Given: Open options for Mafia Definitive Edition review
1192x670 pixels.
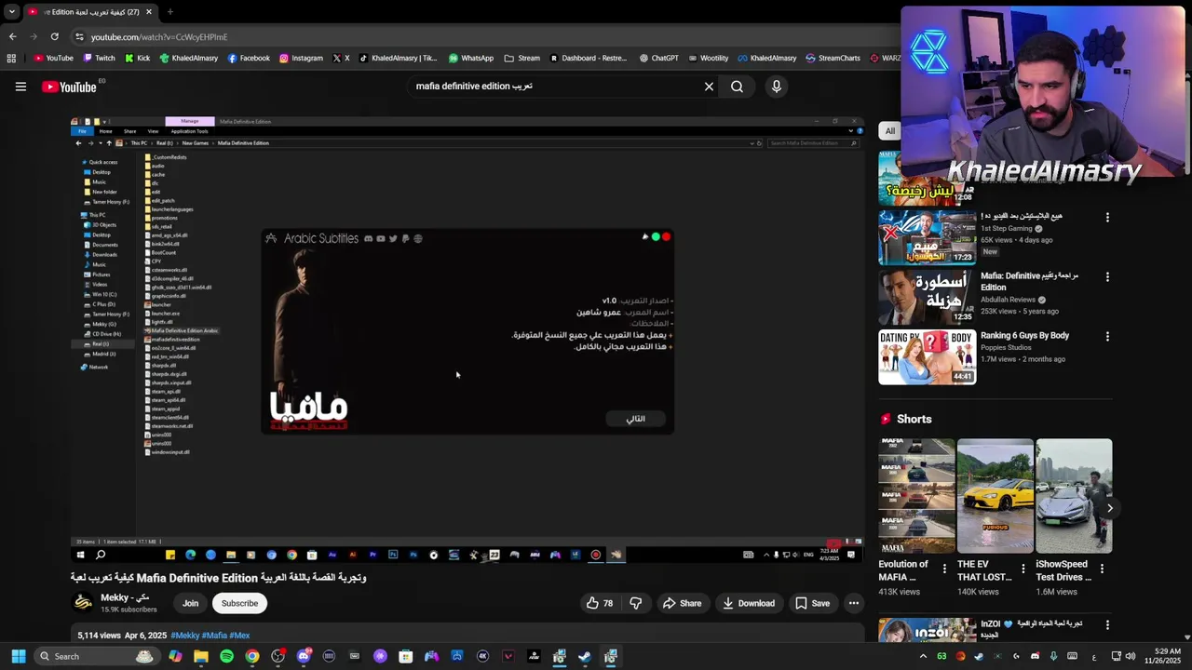Looking at the screenshot, I should [1107, 276].
